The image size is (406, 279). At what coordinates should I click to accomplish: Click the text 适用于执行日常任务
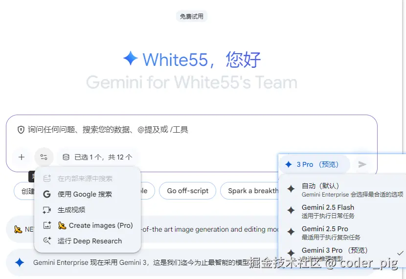pyautogui.click(x=328, y=216)
